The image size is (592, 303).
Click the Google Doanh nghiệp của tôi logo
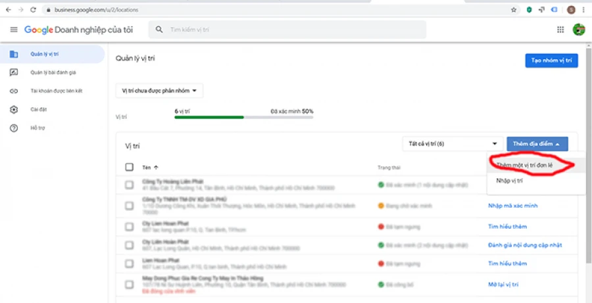(x=78, y=30)
